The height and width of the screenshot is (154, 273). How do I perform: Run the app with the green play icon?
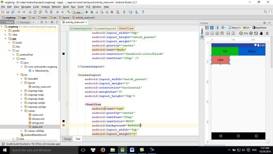pos(87,12)
